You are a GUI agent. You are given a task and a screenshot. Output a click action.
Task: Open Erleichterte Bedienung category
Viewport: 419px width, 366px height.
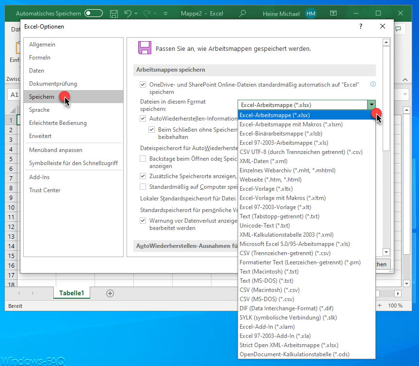(74, 123)
